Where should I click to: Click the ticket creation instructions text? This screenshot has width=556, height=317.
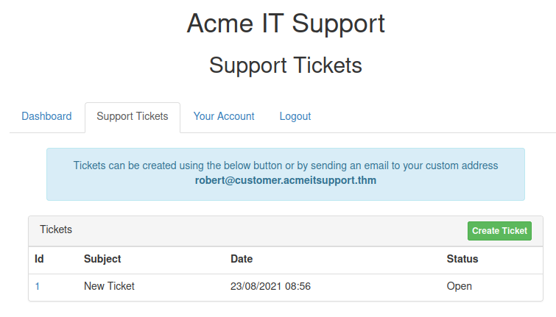coord(286,165)
